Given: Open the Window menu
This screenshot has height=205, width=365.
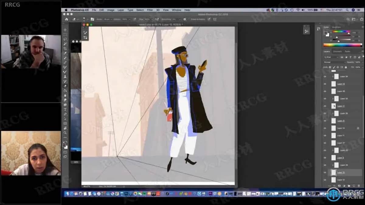Looking at the screenshot, I should 176,10.
